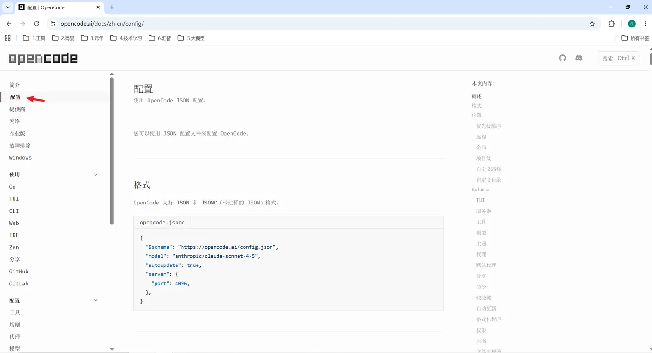The height and width of the screenshot is (353, 652).
Task: Open the browser extensions puzzle icon
Action: coord(611,24)
